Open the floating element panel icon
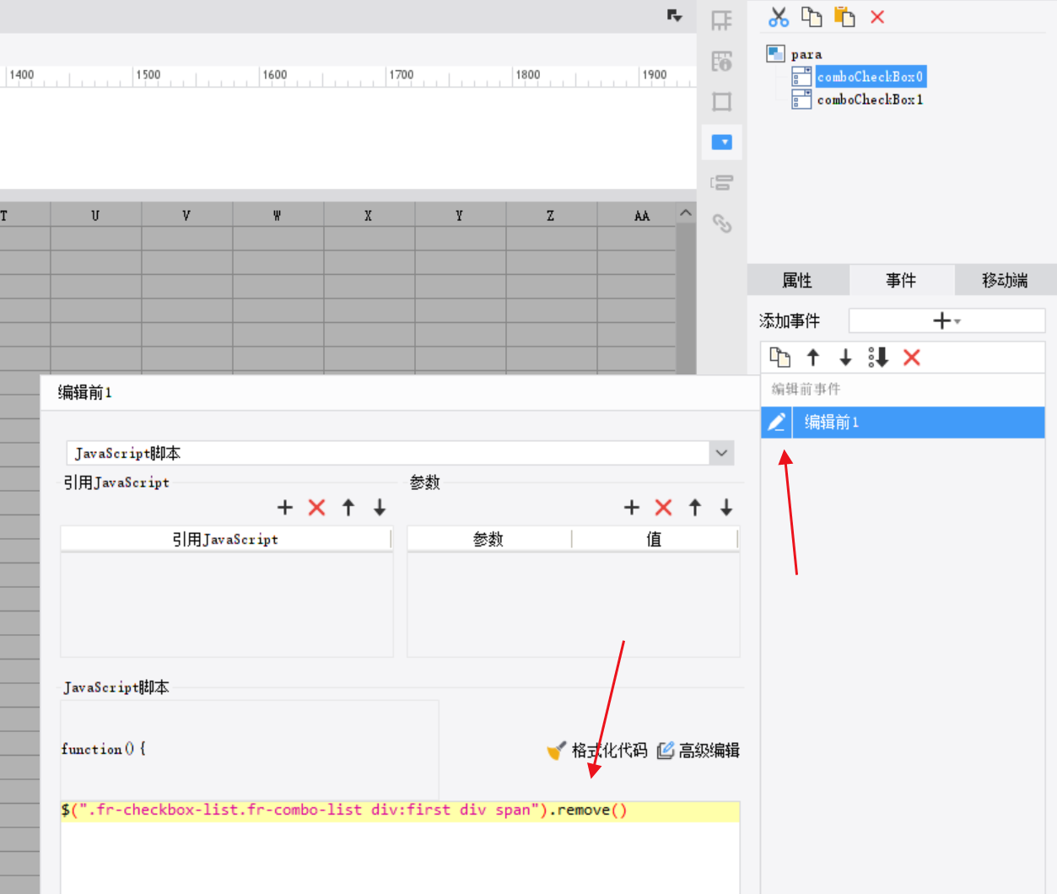This screenshot has width=1057, height=894. tap(722, 101)
